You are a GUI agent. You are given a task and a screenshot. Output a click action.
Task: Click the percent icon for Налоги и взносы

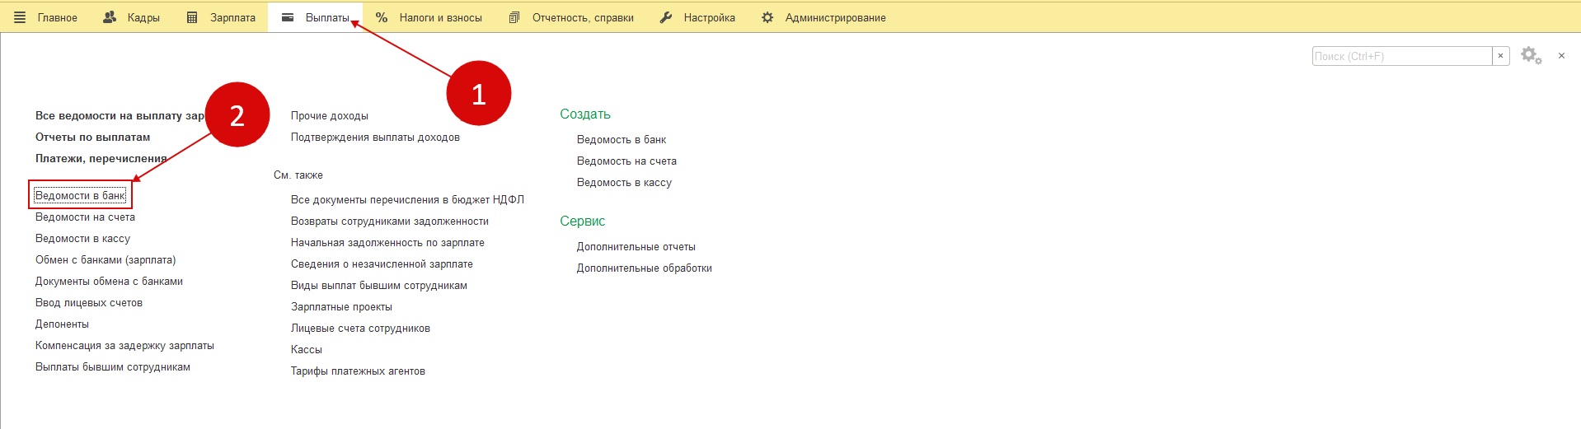(382, 17)
